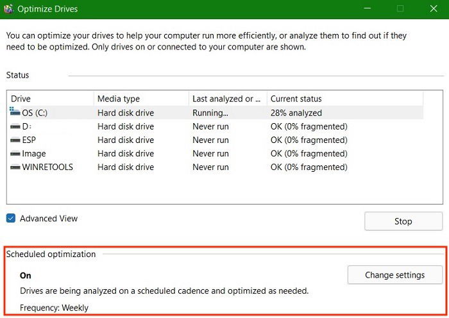
Task: Click the D: drive icon
Action: tap(15, 126)
